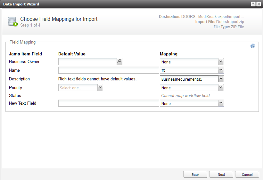Open the blue Field Mapping help icon
This screenshot has width=263, height=180.
click(253, 46)
